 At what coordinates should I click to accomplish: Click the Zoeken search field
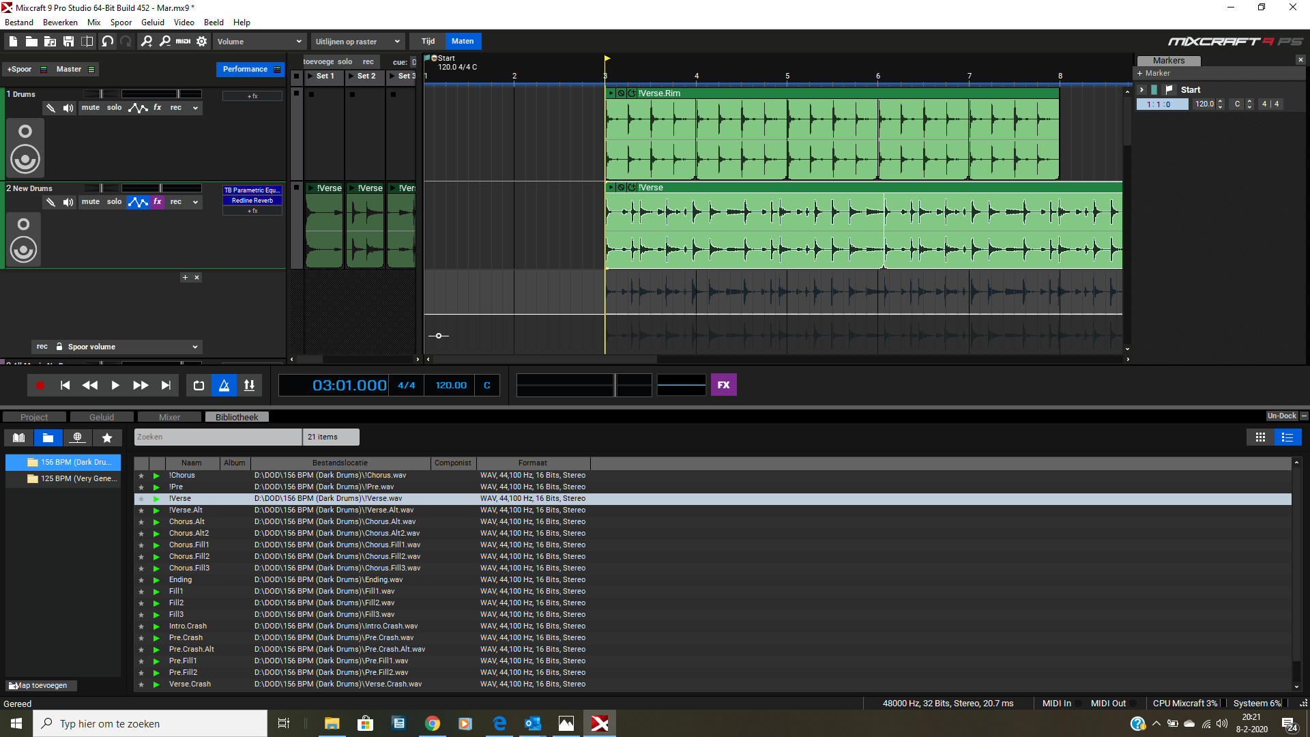218,437
